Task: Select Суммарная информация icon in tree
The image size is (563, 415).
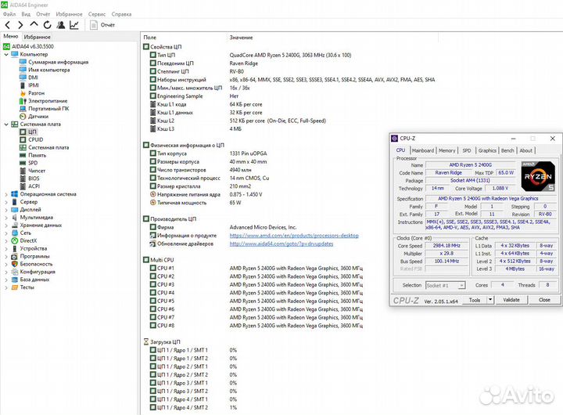Action: point(23,62)
